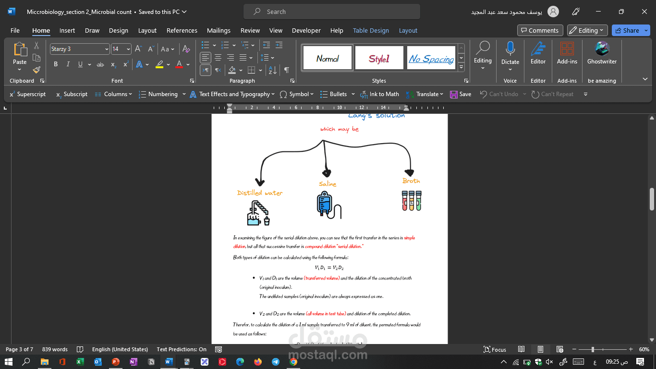Sort text with the A-Z sort icon

coord(273,70)
